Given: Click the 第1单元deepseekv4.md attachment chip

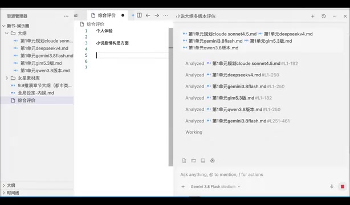Looking at the screenshot, I should coord(286,34).
